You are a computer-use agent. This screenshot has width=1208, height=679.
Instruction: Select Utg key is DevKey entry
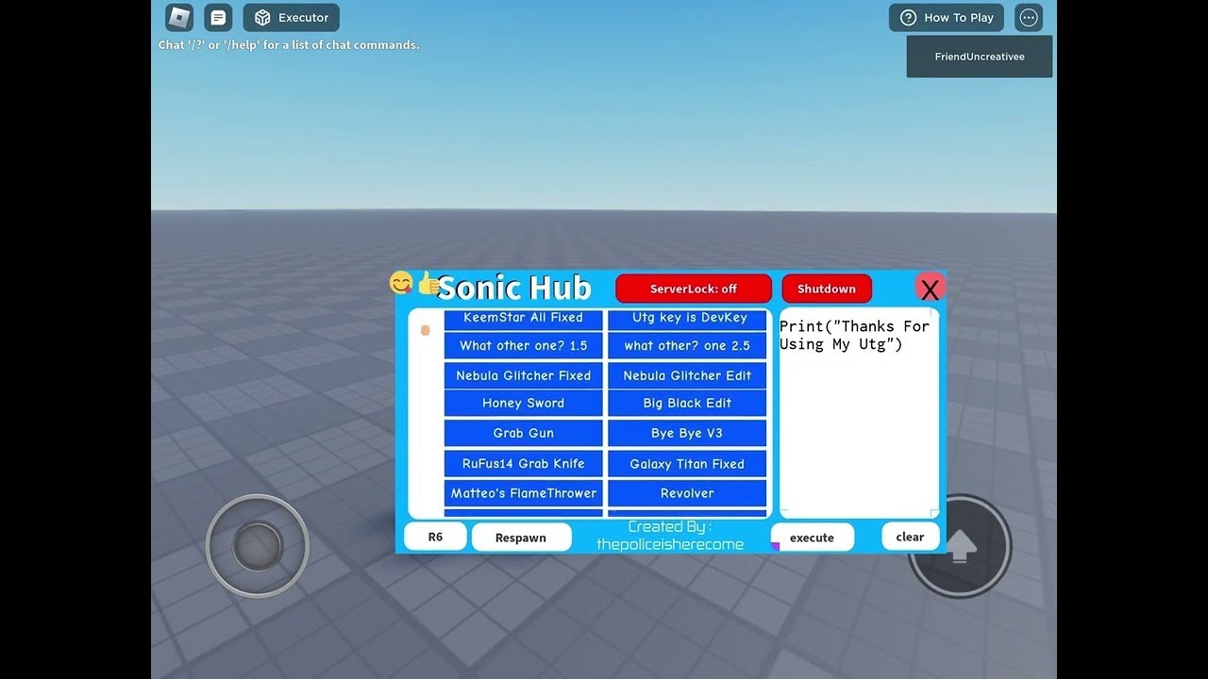[x=687, y=319]
